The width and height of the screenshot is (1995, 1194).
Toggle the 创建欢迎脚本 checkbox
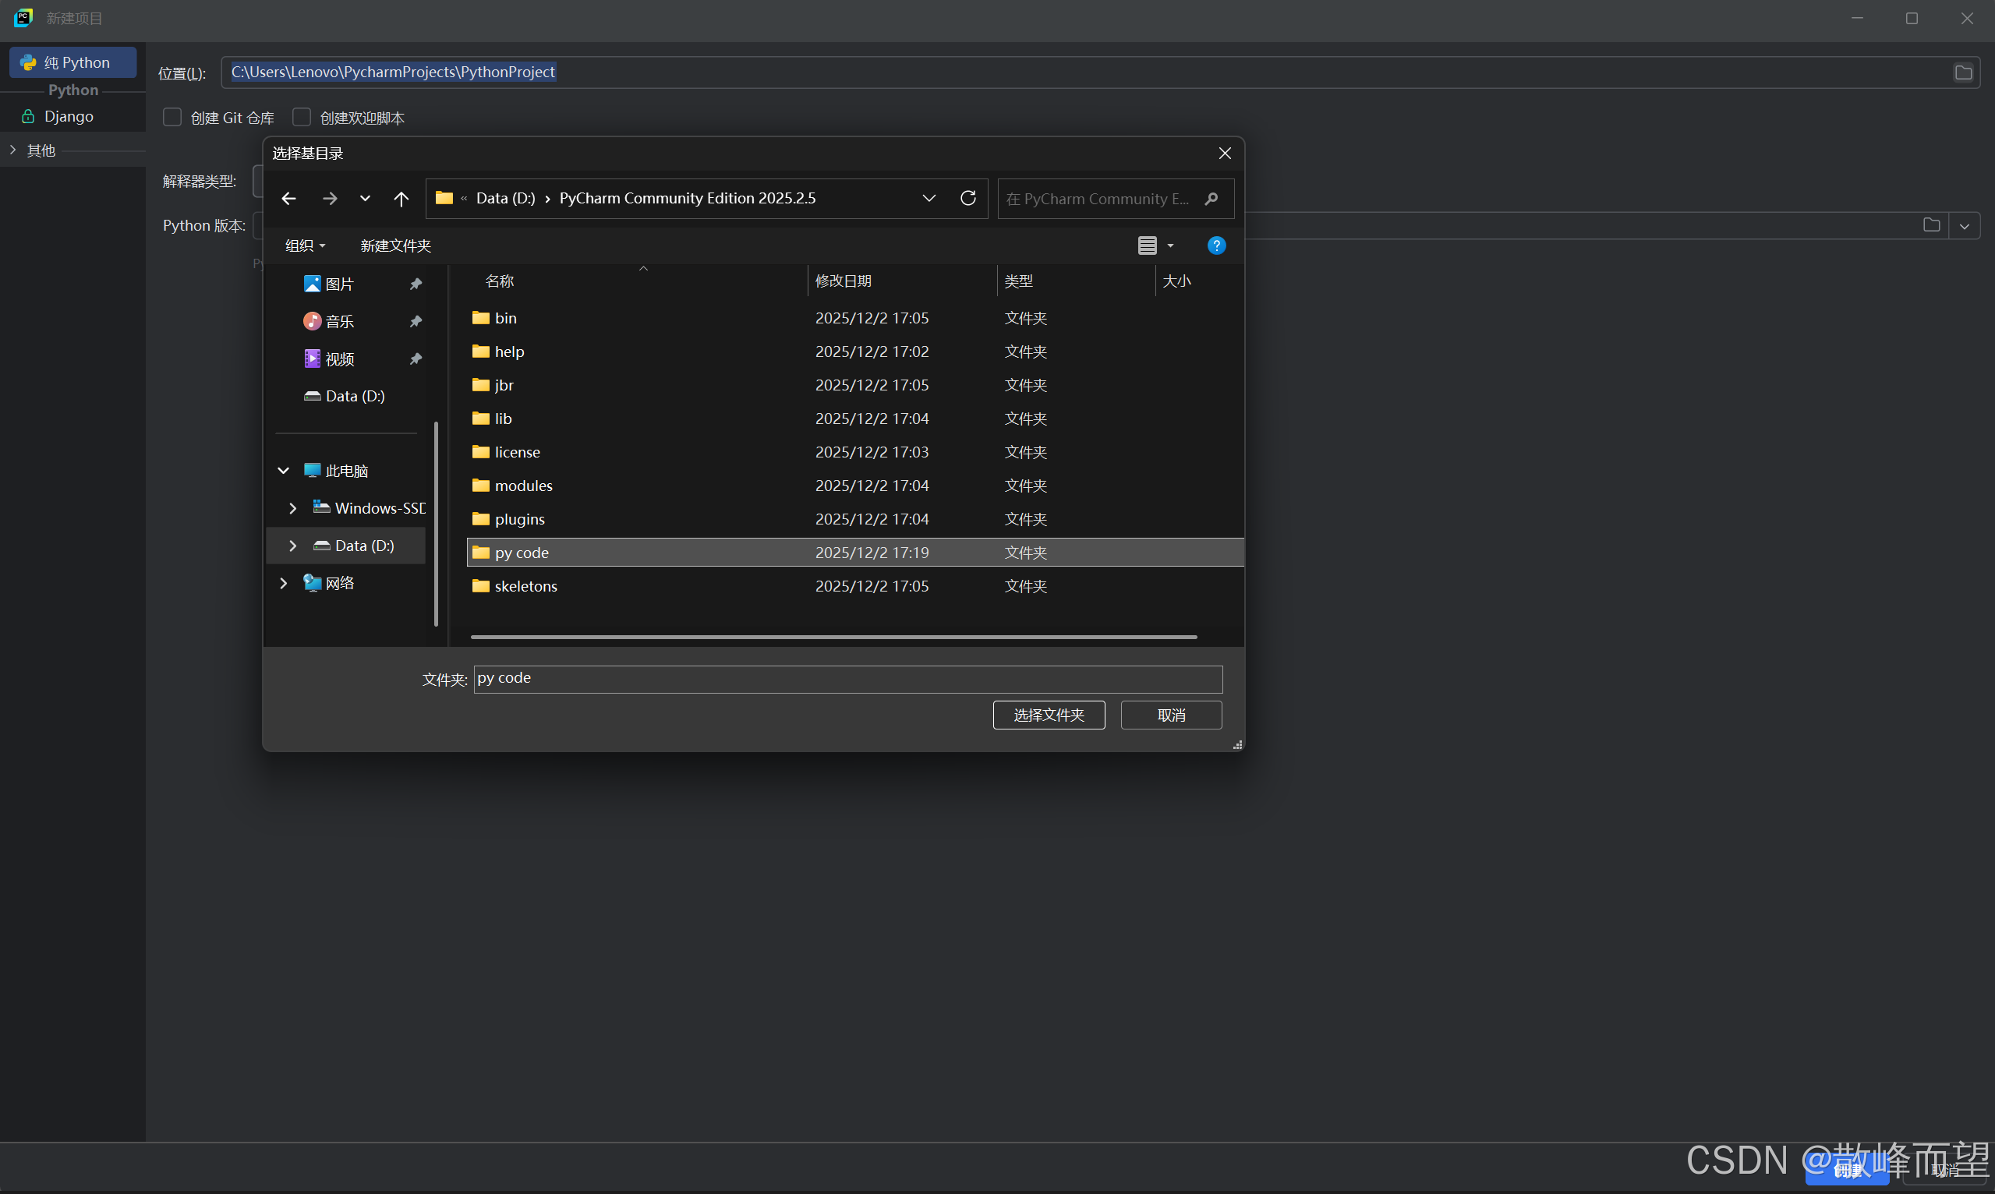coord(302,118)
